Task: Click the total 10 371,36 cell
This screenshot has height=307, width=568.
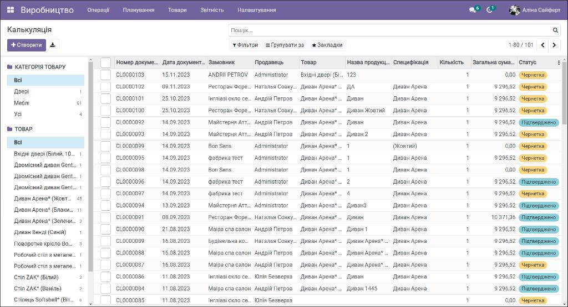Action: point(503,217)
